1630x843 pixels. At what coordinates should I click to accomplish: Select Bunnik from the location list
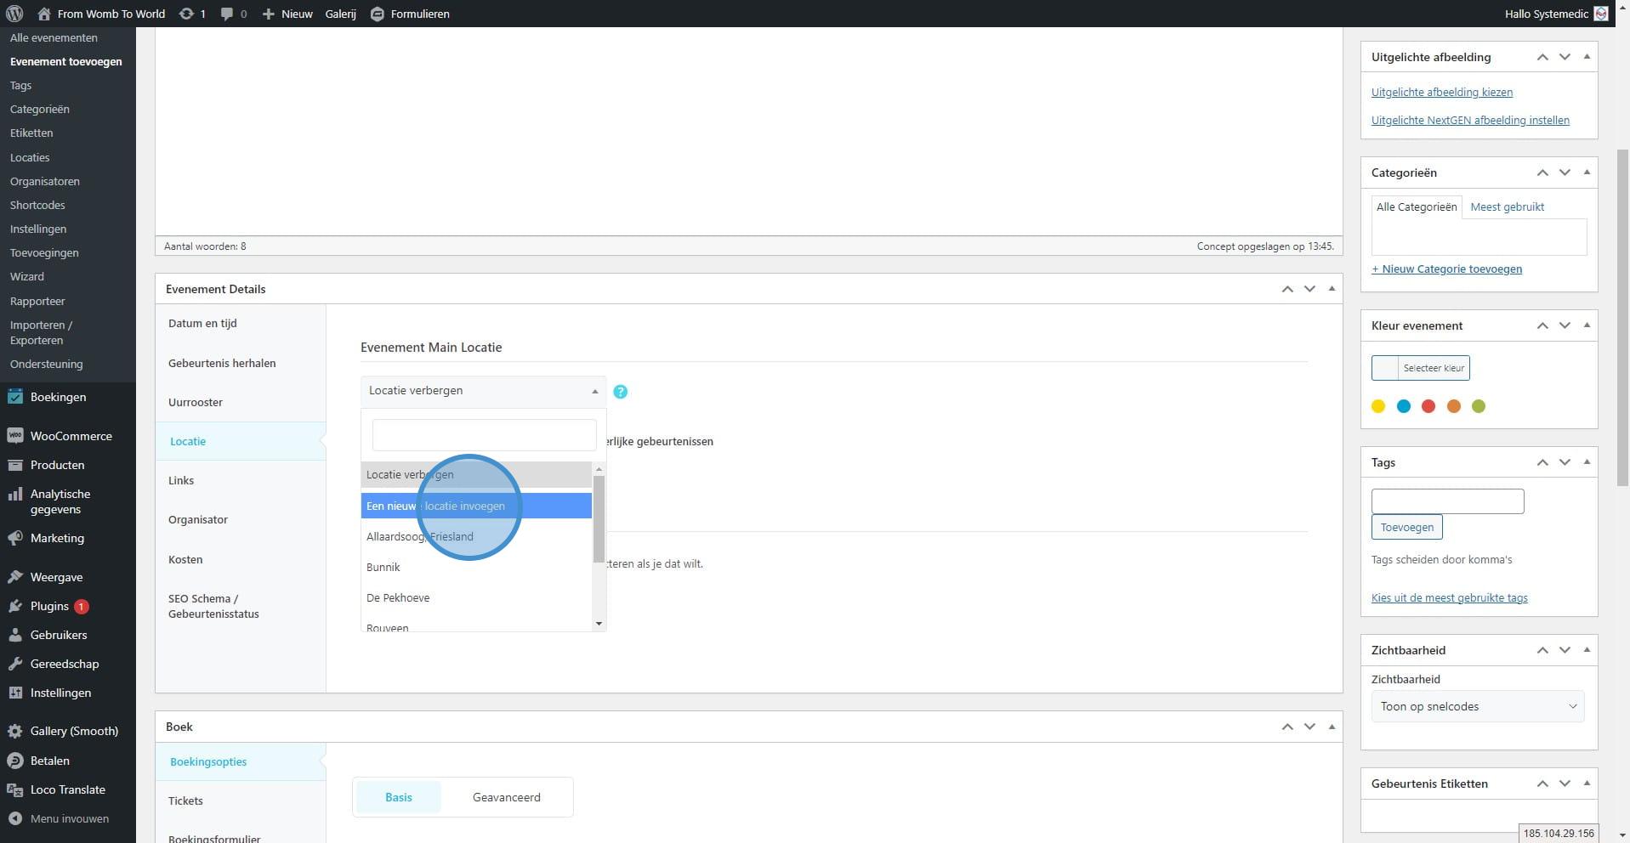coord(383,567)
